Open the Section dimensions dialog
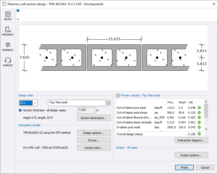 (94, 118)
